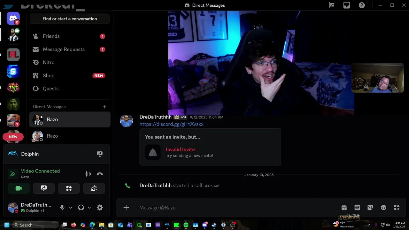Viewport: 409px width, 230px height.
Task: Open the sticker picker
Action: click(x=370, y=208)
